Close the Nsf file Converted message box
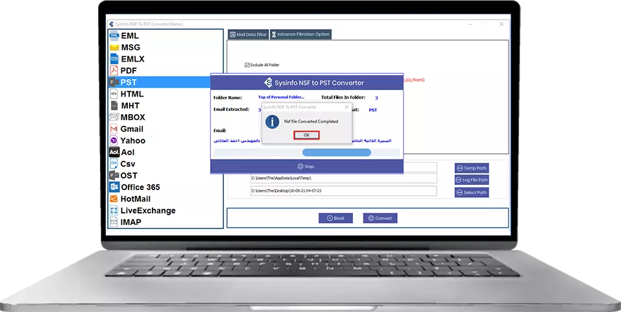621x312 pixels. 347,107
